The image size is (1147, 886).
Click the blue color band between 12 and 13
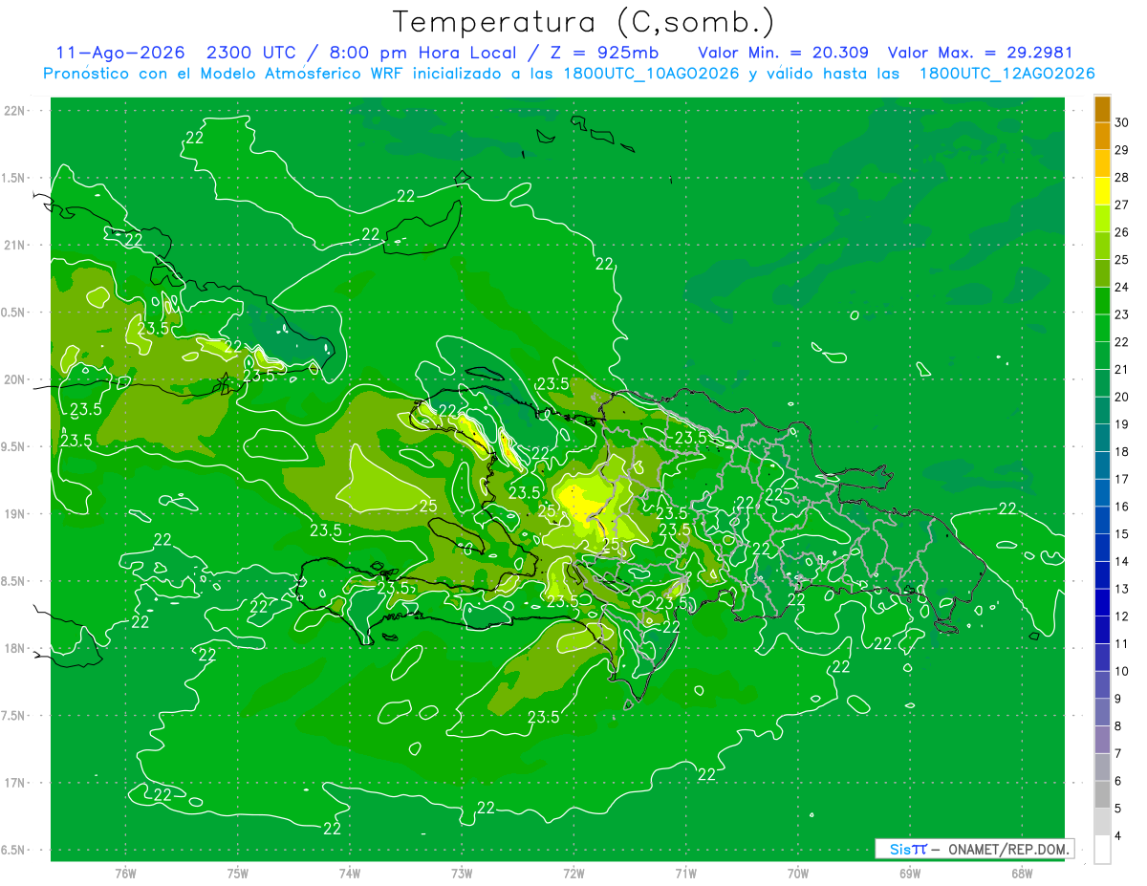[1102, 602]
